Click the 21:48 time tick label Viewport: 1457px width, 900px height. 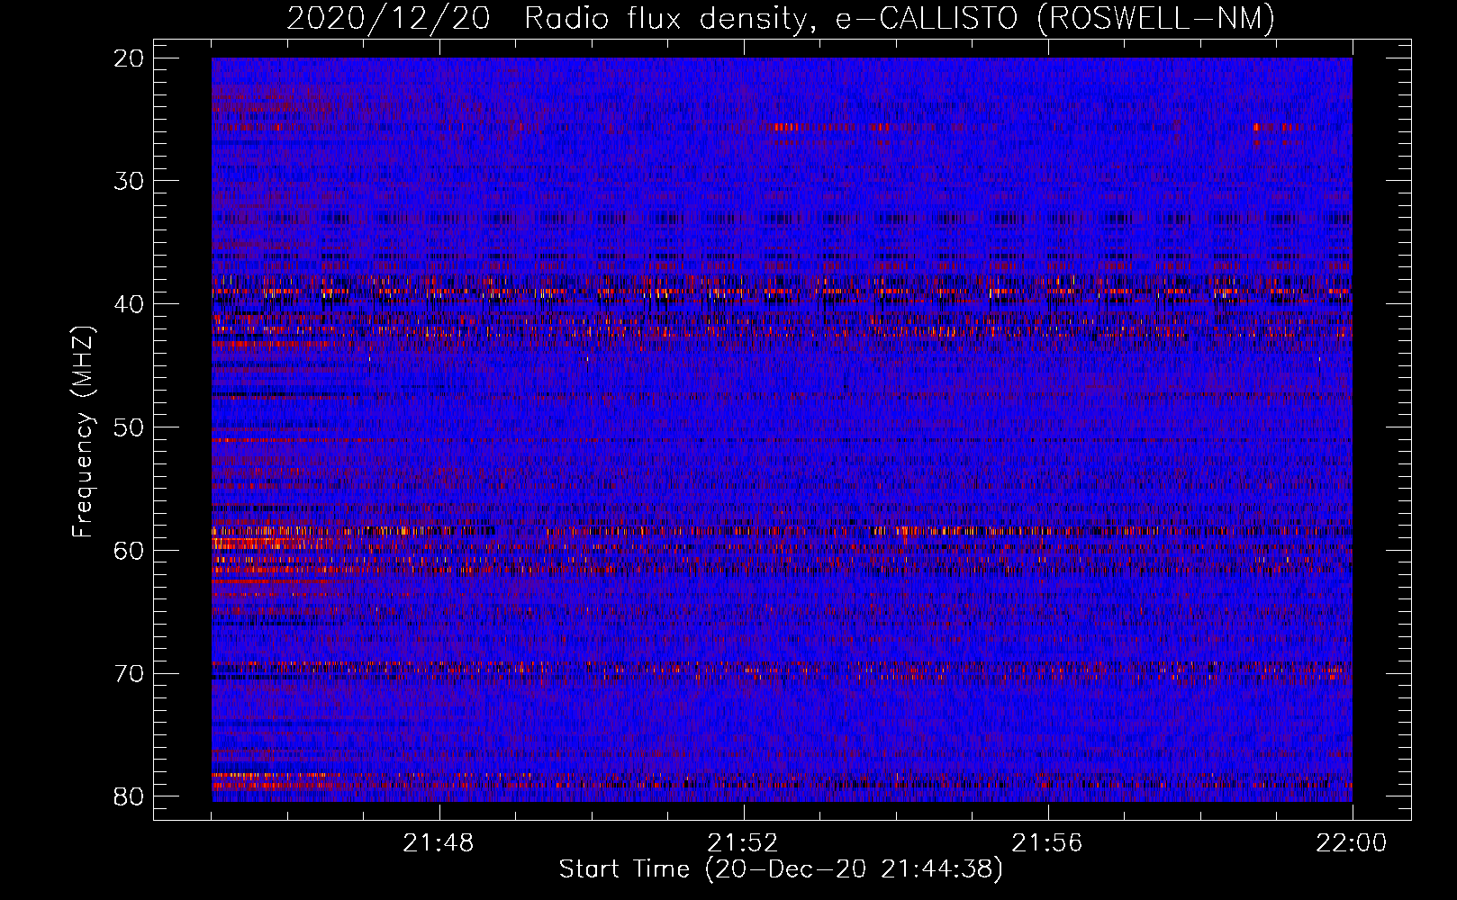(x=439, y=843)
